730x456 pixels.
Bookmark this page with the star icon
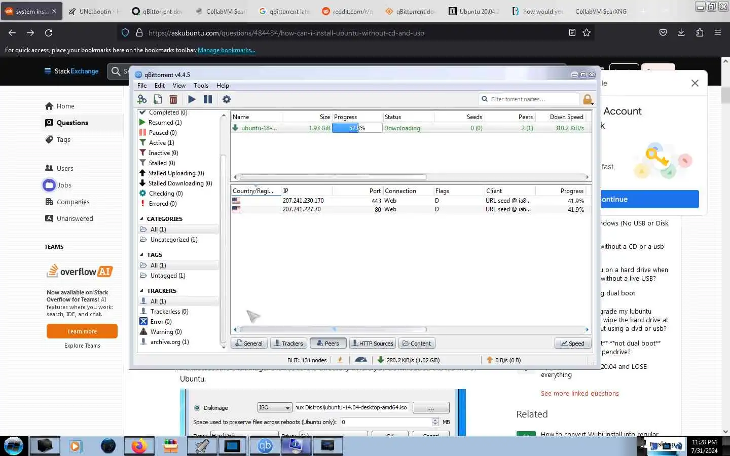point(587,33)
